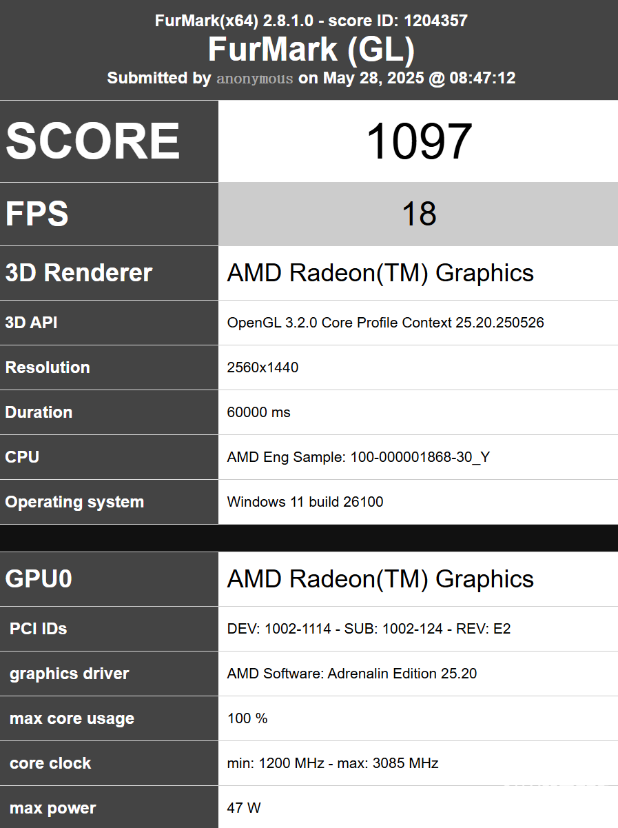Click the FPS value 18
618x828 pixels.
[418, 214]
